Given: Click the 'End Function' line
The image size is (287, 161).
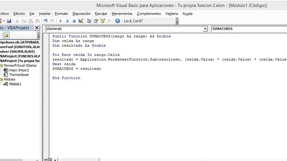Looking at the screenshot, I should [x=66, y=78].
